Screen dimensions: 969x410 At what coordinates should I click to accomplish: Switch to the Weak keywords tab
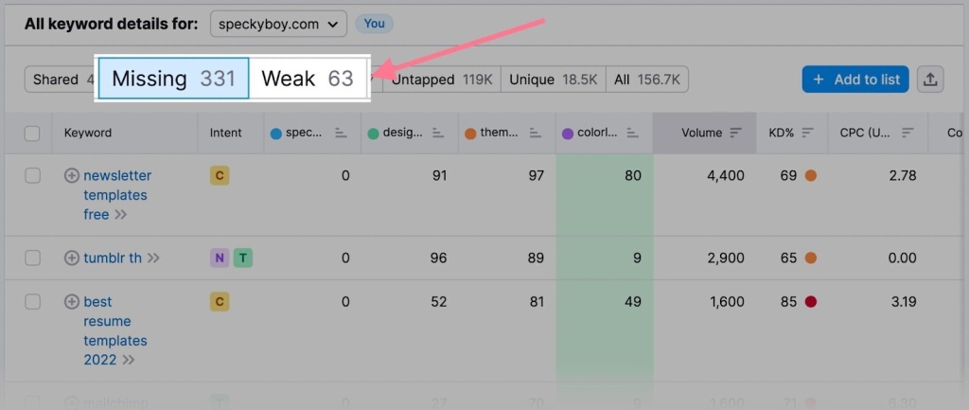point(307,79)
